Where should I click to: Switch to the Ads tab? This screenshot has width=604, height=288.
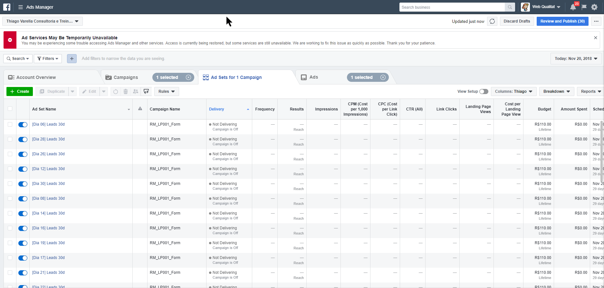(x=313, y=77)
